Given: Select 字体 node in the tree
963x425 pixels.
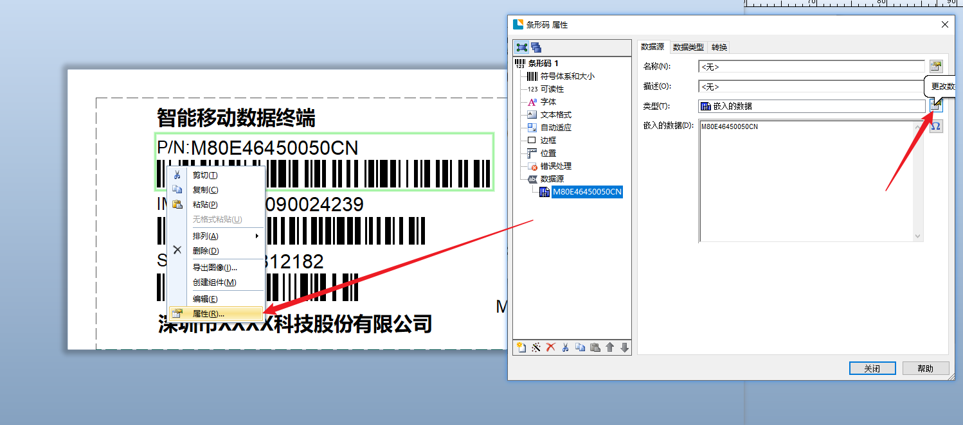Looking at the screenshot, I should point(548,101).
